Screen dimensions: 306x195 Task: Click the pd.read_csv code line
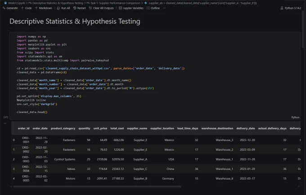(x=100, y=68)
